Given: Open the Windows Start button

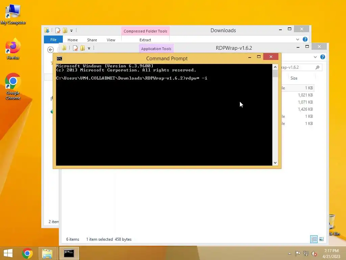Looking at the screenshot, I should click(8, 253).
